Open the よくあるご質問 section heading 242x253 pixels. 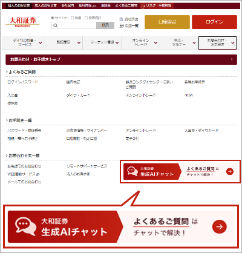[22, 72]
